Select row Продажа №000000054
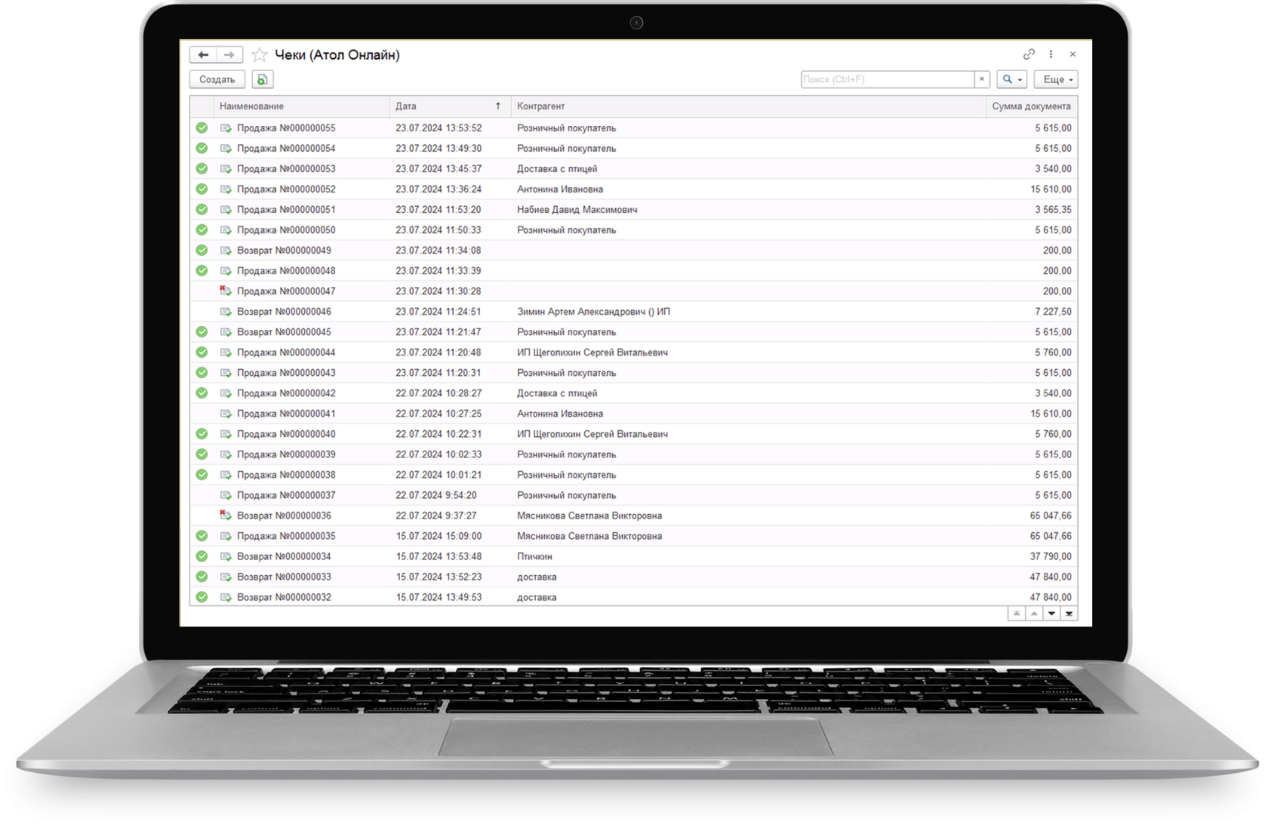1268x825 pixels. point(633,149)
